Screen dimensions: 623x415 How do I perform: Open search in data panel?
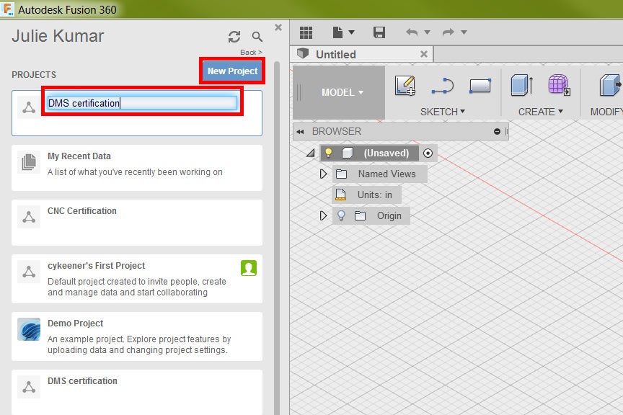[257, 37]
